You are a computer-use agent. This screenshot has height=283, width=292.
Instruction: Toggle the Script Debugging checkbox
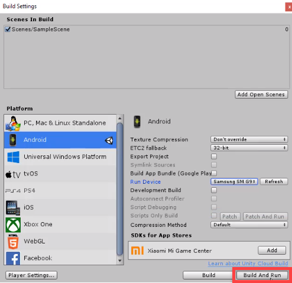pyautogui.click(x=214, y=207)
